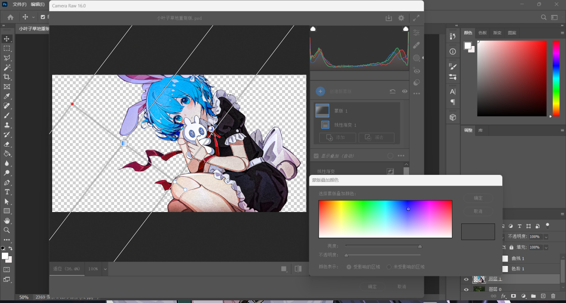Select the Dodge tool

pos(7,173)
